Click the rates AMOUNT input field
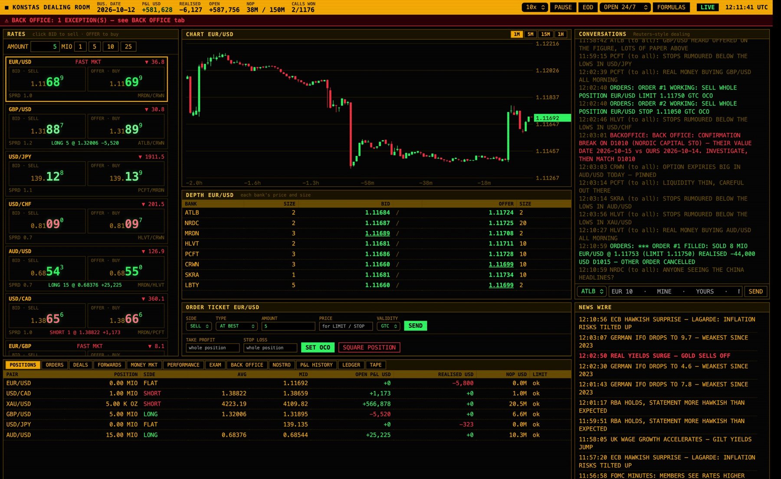 click(45, 46)
